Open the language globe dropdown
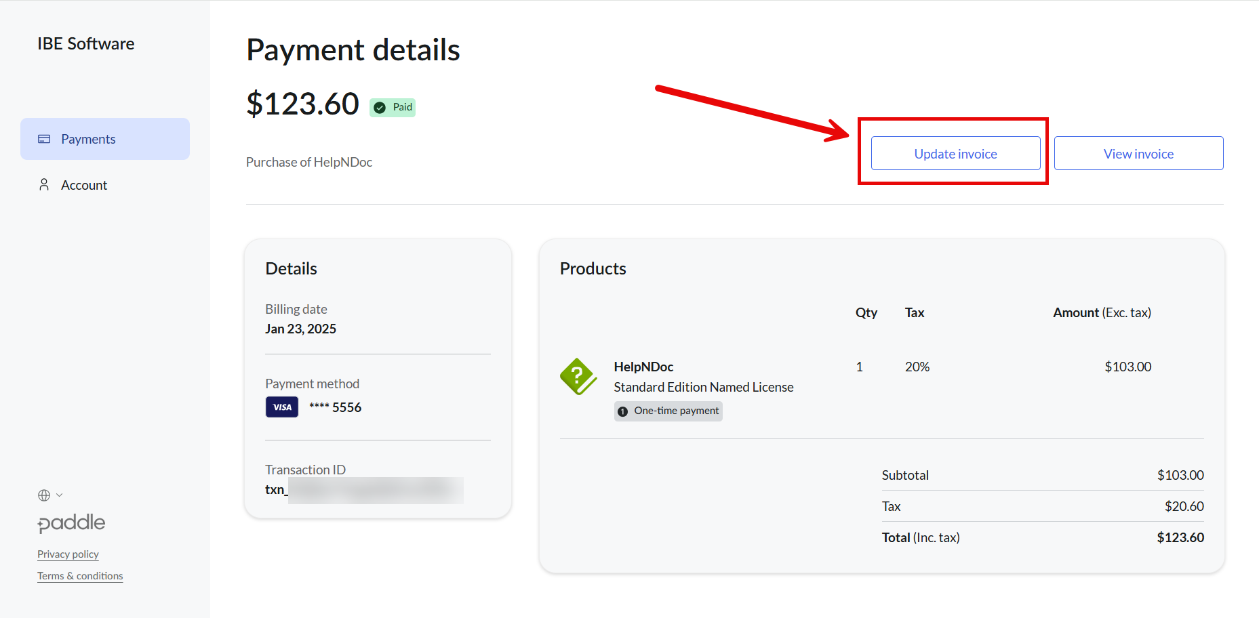1259x618 pixels. pyautogui.click(x=50, y=495)
